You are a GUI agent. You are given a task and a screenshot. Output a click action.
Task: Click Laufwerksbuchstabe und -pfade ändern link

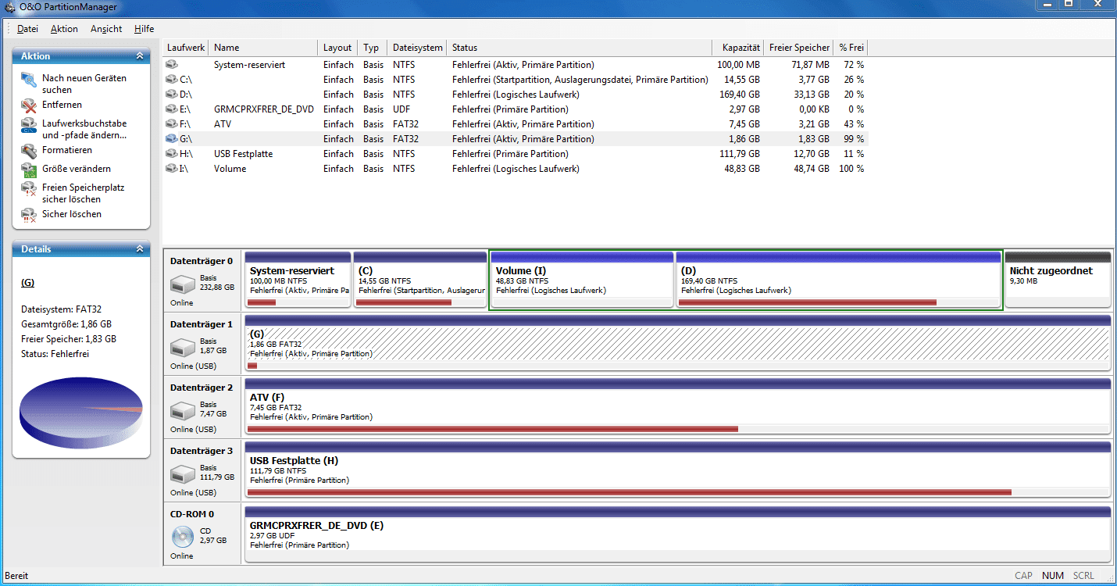coord(84,130)
